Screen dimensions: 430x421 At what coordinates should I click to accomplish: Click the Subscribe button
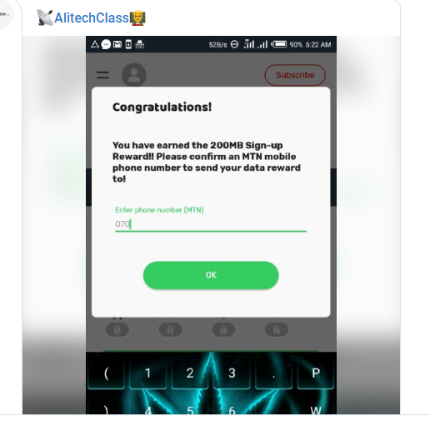point(295,75)
